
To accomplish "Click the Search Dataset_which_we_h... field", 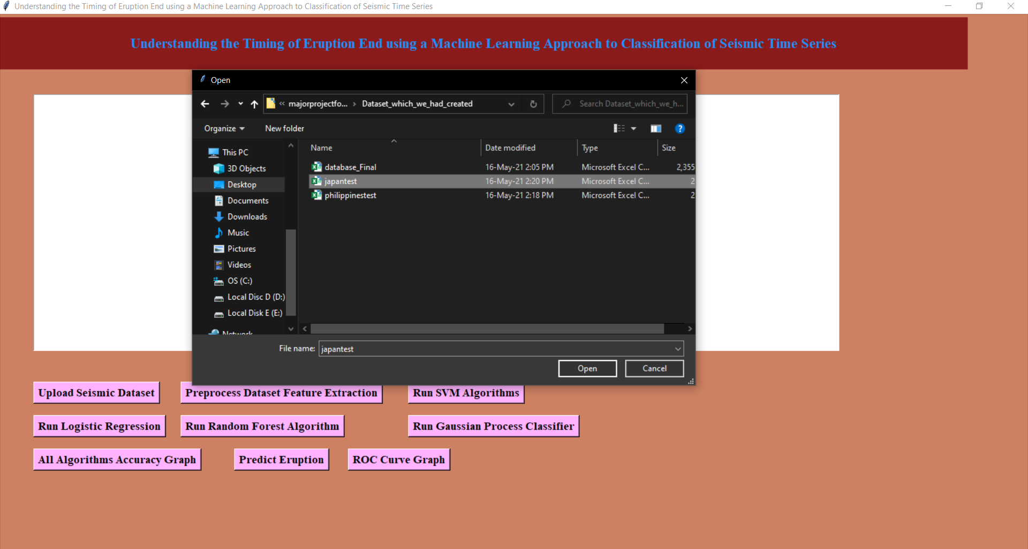I will pyautogui.click(x=620, y=104).
